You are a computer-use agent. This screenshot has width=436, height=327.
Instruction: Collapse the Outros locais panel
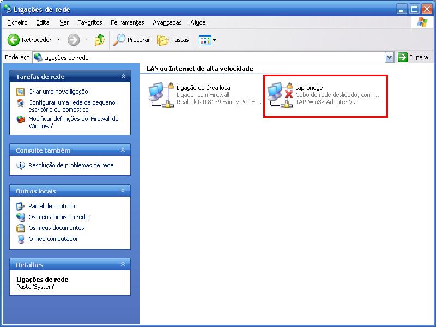pos(123,191)
